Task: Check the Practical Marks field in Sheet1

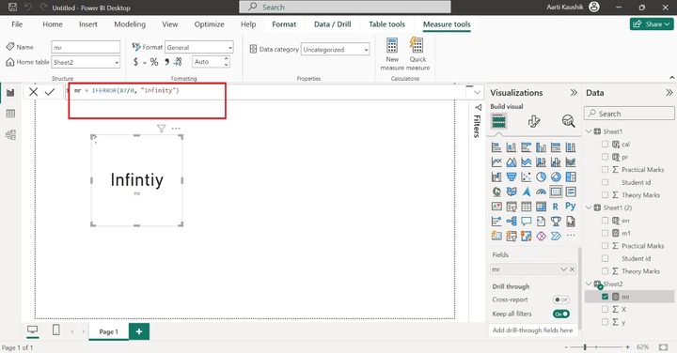Action: click(x=605, y=170)
